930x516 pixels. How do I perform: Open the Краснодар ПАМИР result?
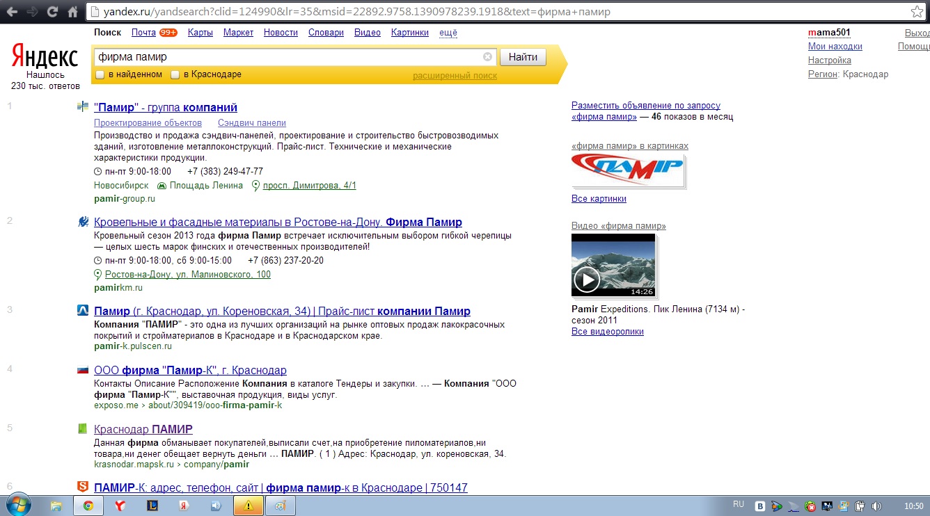pos(143,429)
